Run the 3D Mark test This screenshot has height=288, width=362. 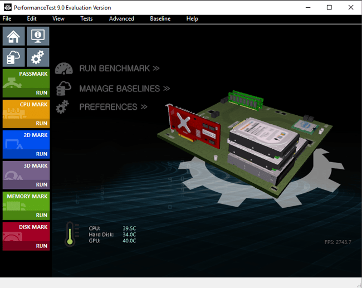[42, 184]
